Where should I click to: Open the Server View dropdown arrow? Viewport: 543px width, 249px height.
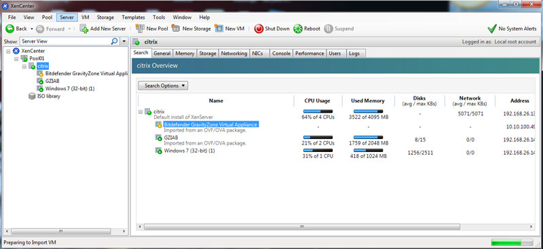(124, 41)
